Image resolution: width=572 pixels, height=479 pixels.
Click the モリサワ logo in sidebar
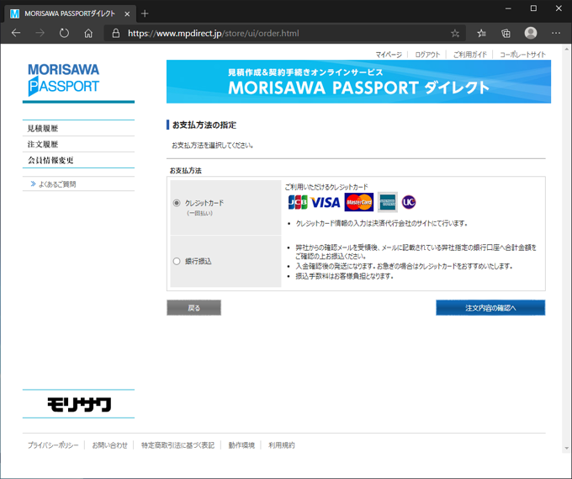pyautogui.click(x=79, y=404)
